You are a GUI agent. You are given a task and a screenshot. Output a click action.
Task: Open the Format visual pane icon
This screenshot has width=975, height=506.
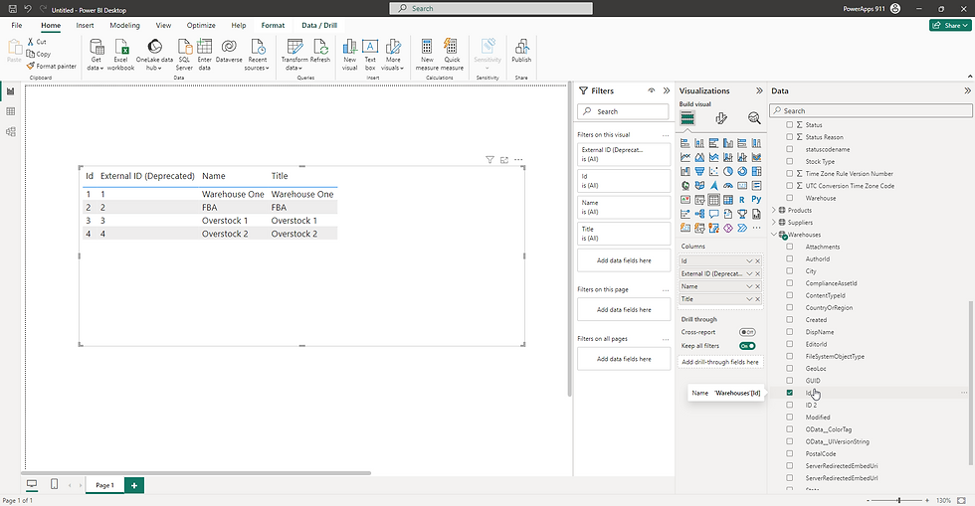[721, 118]
